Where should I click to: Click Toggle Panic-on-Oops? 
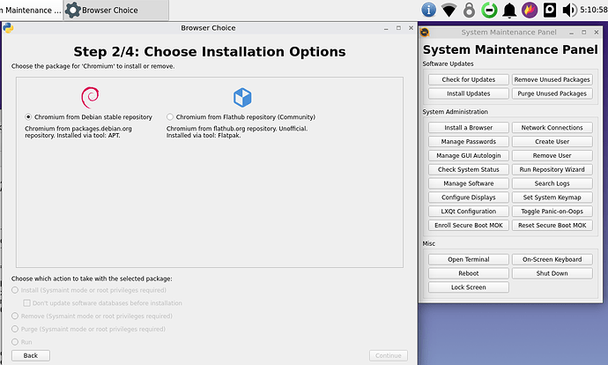(552, 212)
